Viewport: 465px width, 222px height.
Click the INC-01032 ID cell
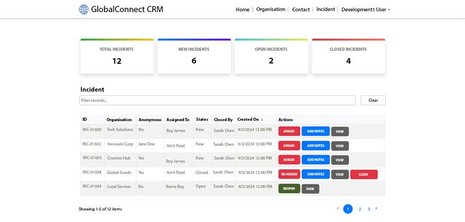pos(92,144)
